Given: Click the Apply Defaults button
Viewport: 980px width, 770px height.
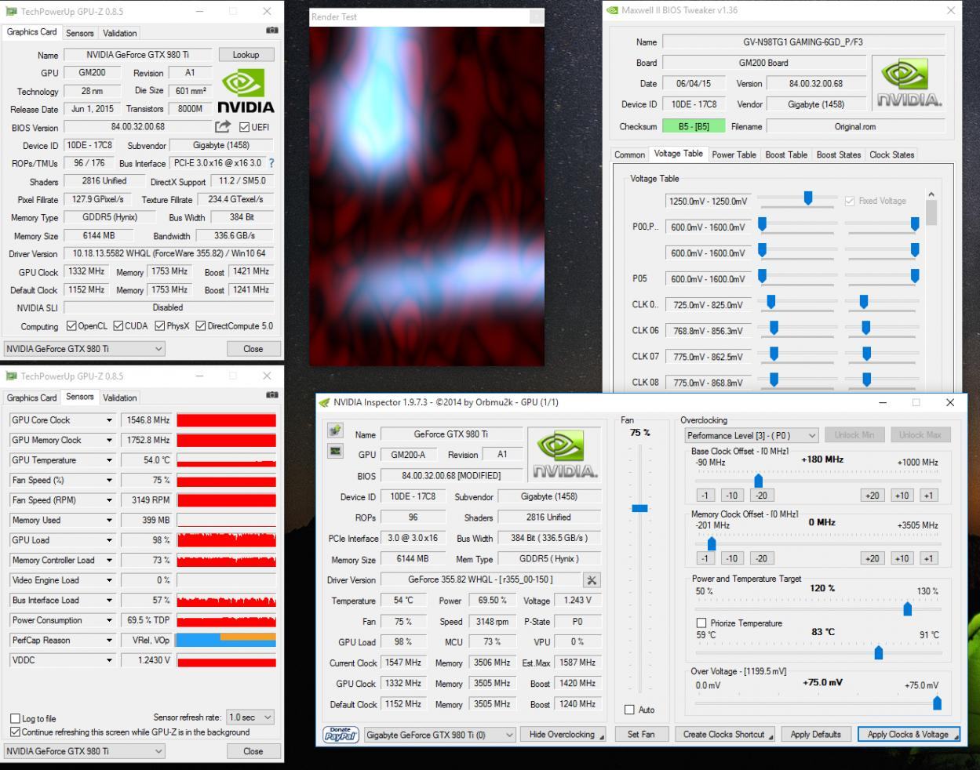Looking at the screenshot, I should pos(815,735).
